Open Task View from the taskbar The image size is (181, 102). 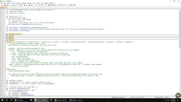pos(11,100)
